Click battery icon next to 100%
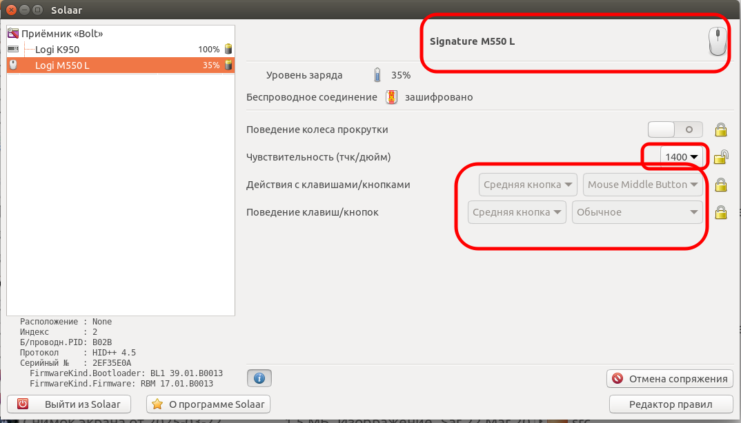741x423 pixels. (x=228, y=49)
